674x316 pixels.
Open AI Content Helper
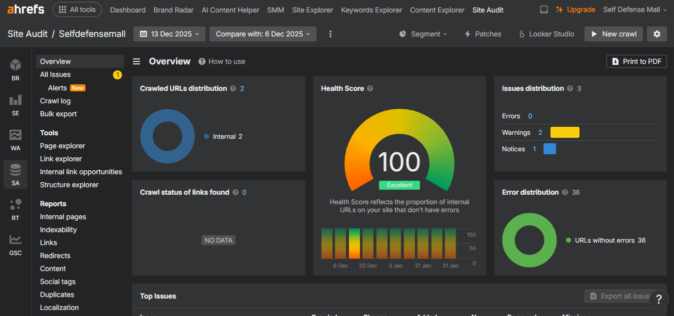[230, 10]
